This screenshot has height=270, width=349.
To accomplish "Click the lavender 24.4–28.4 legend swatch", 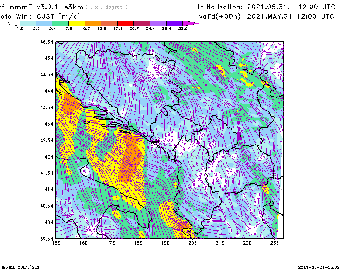I will pos(158,23).
